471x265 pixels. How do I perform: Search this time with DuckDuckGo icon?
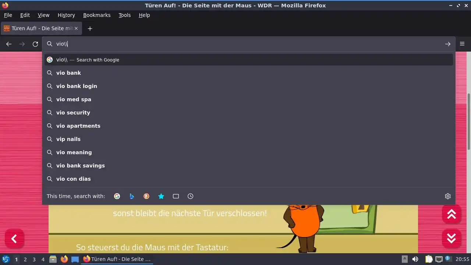pyautogui.click(x=146, y=196)
